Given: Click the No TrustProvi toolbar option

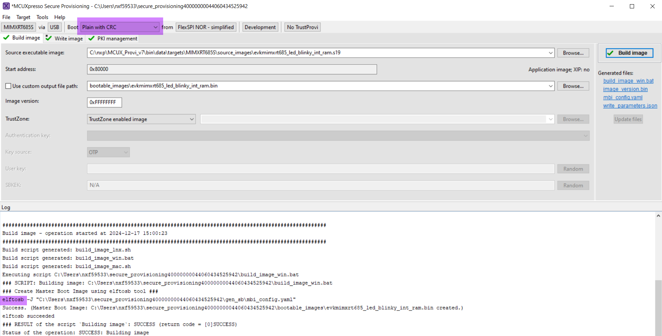Looking at the screenshot, I should [x=302, y=27].
